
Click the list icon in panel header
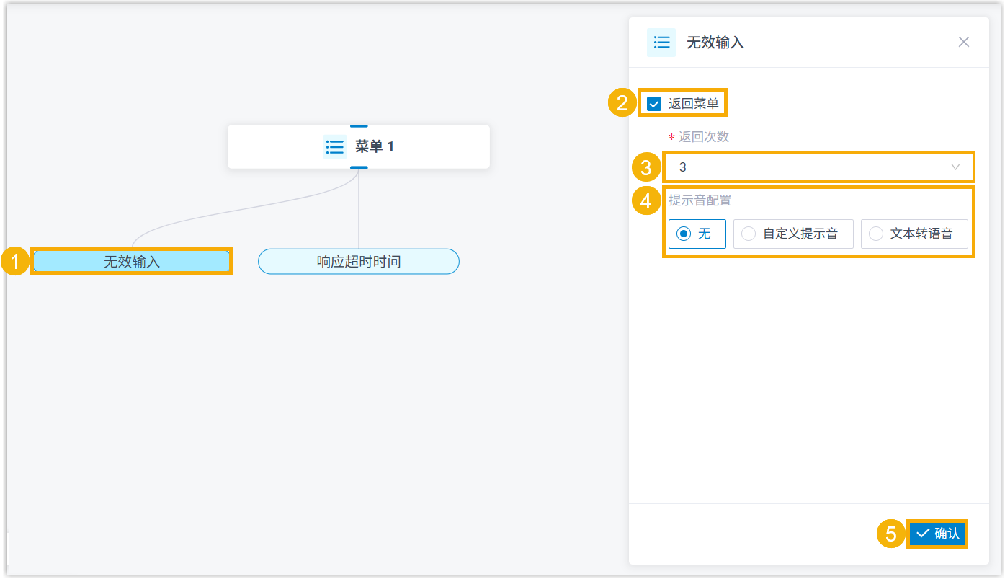[661, 43]
